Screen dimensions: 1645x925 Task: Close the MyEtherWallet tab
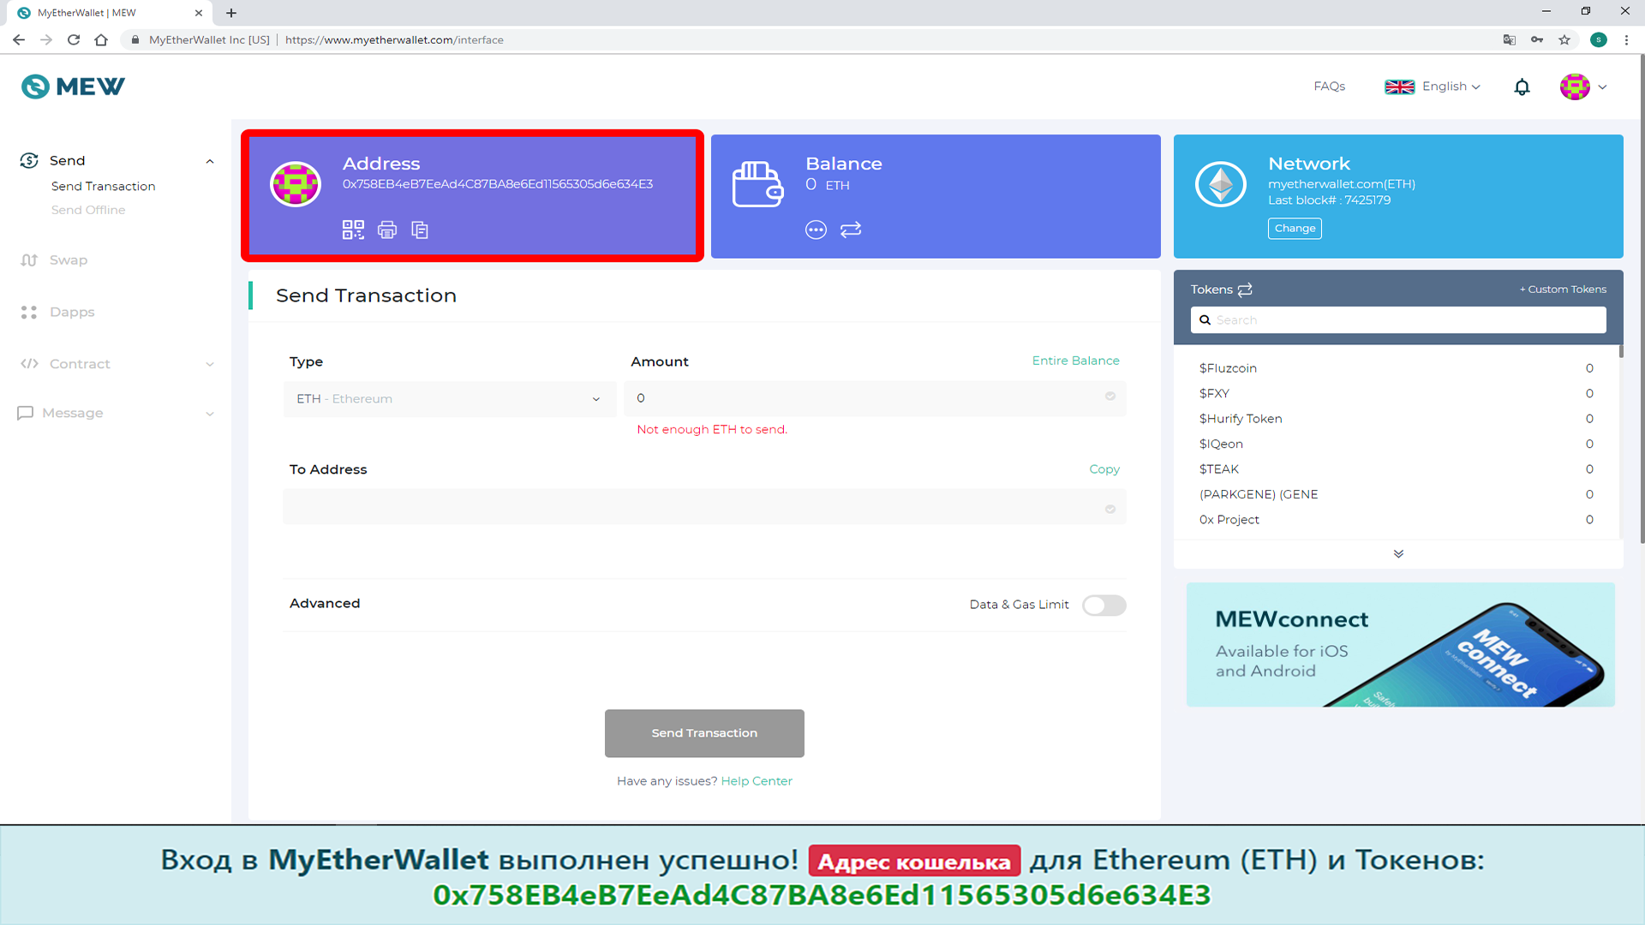pos(199,13)
